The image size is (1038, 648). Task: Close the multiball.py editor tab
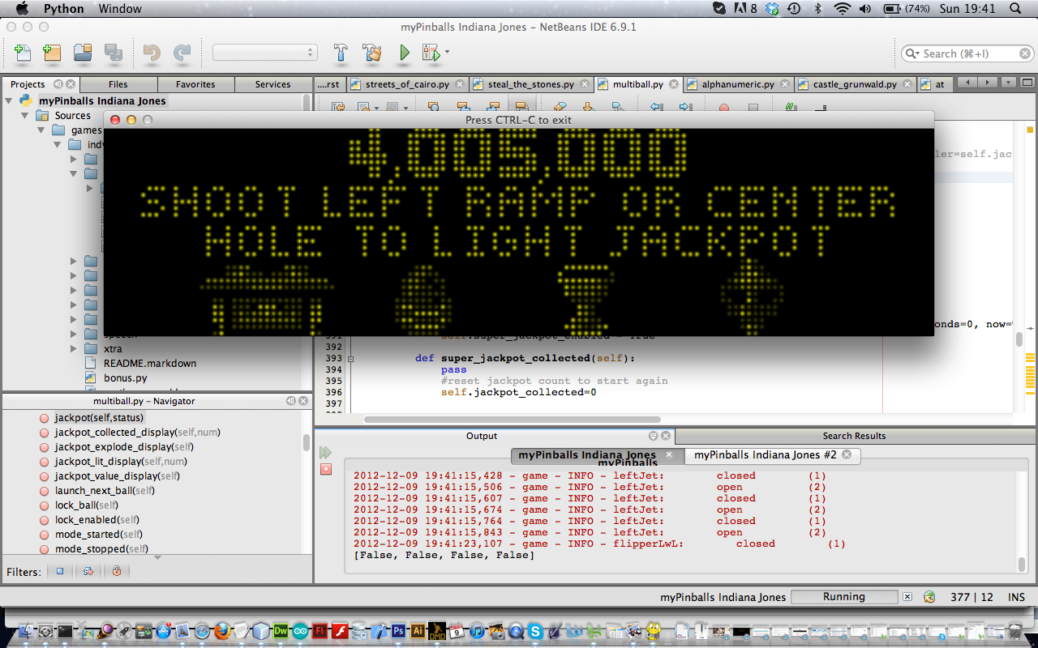coord(675,84)
